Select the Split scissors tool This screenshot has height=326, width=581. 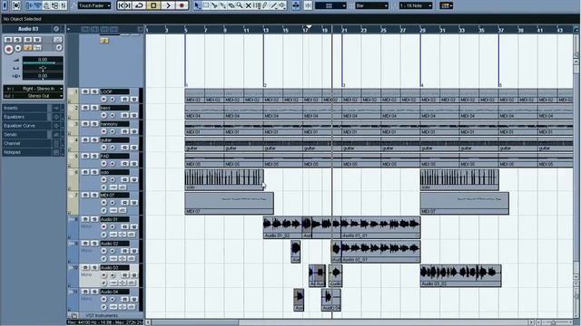(x=214, y=5)
